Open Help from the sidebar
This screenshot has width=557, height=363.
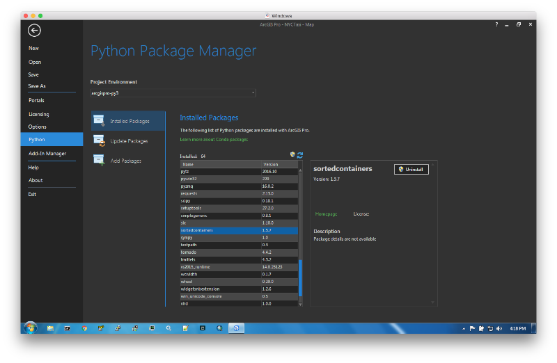(x=33, y=168)
